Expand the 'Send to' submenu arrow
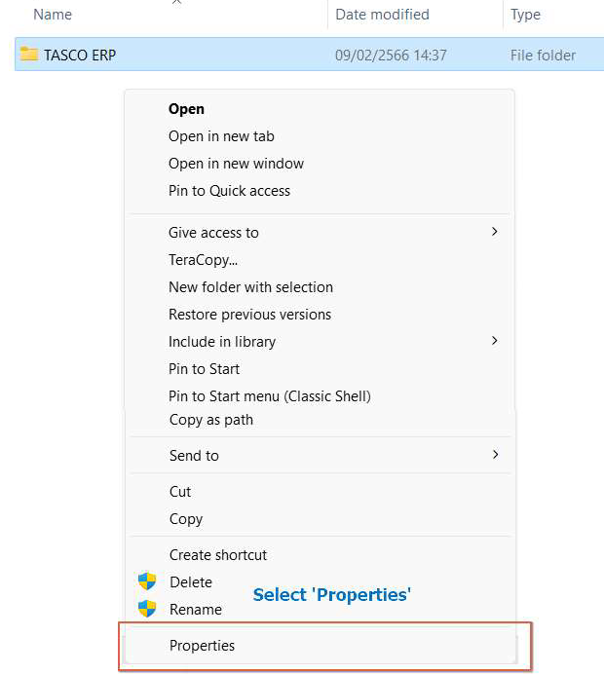This screenshot has height=674, width=604. pyautogui.click(x=495, y=455)
